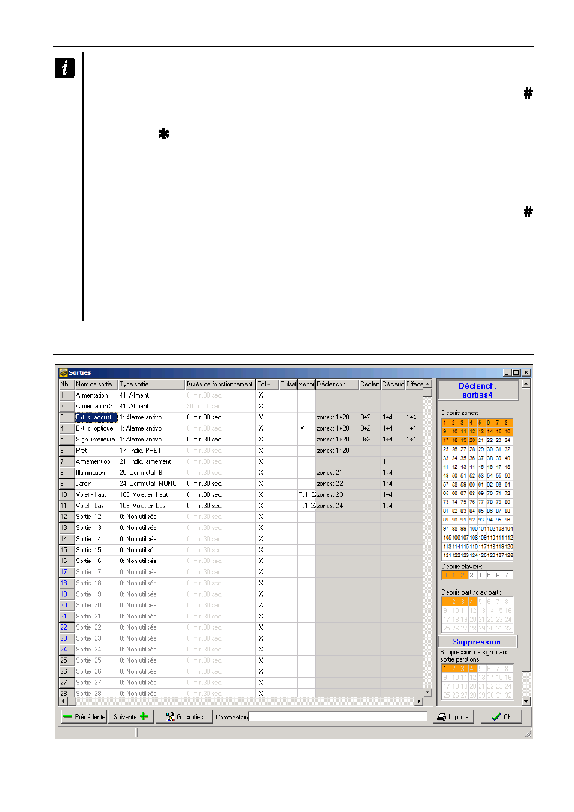
Task: Select the Ext. s. acoust. name cell
Action: (96, 417)
